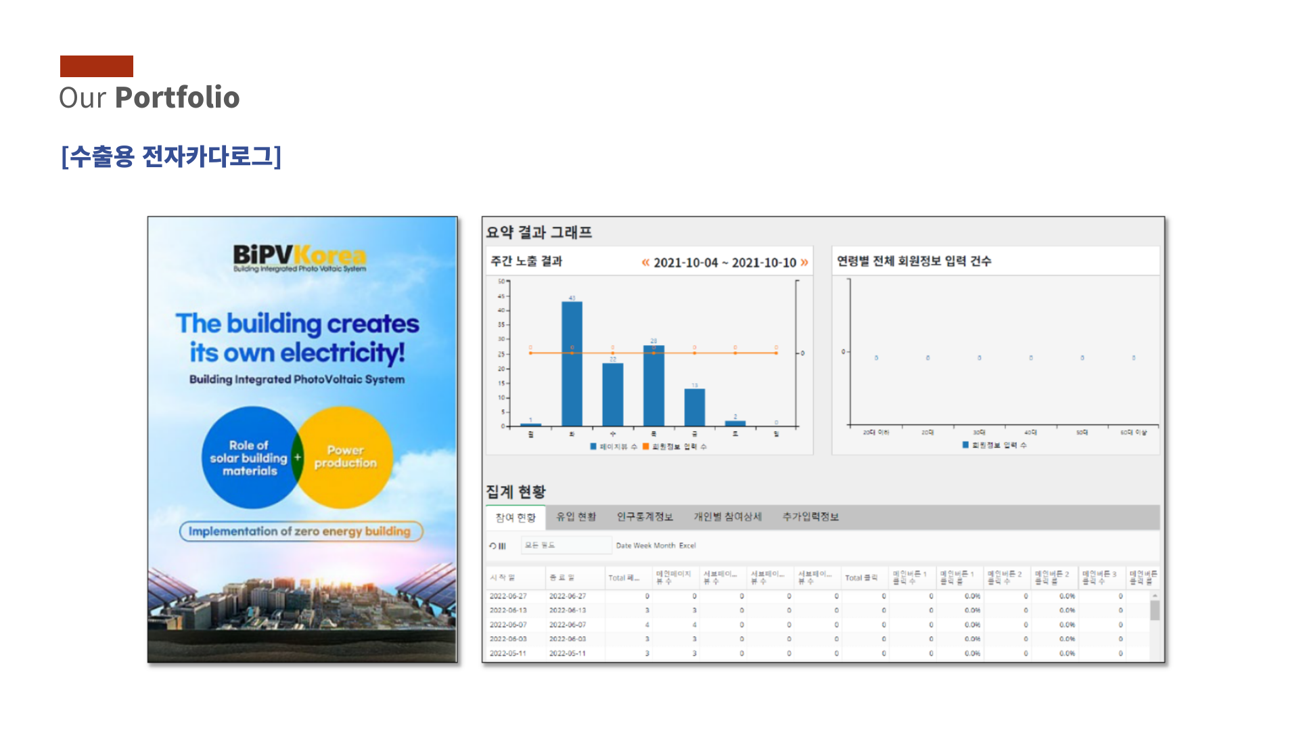Image resolution: width=1299 pixels, height=731 pixels.
Task: Select the 참여 현황 tab
Action: pos(516,518)
